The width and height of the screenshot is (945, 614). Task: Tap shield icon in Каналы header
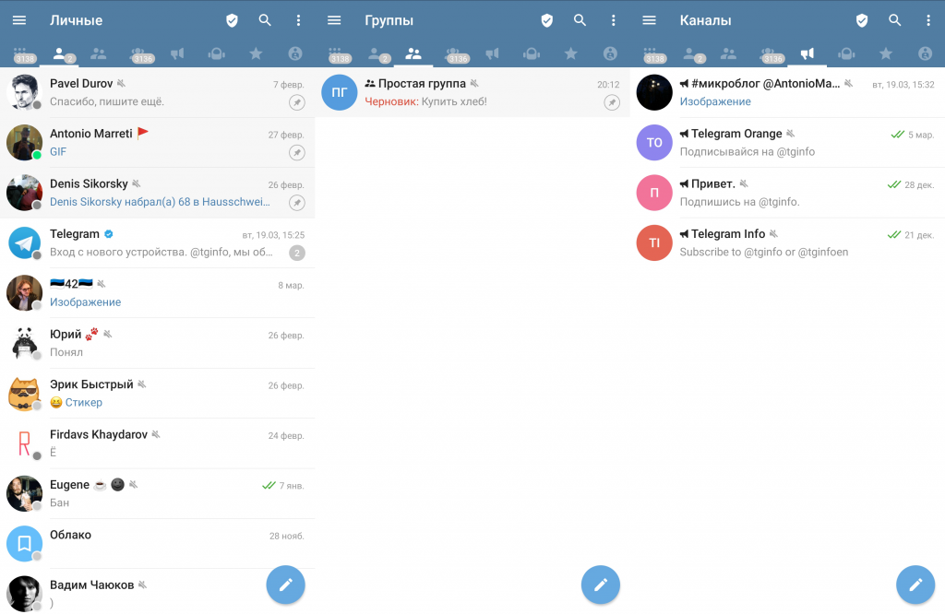(x=862, y=20)
